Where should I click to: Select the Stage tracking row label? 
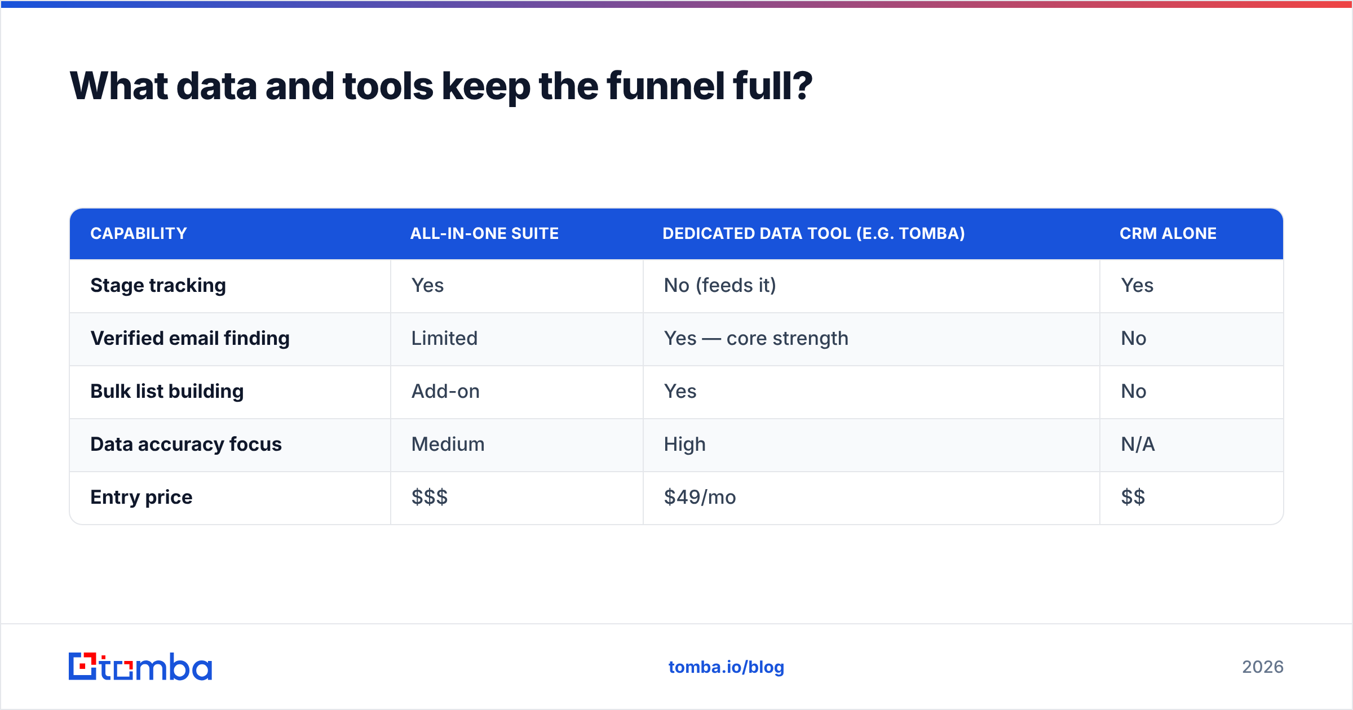(x=158, y=286)
